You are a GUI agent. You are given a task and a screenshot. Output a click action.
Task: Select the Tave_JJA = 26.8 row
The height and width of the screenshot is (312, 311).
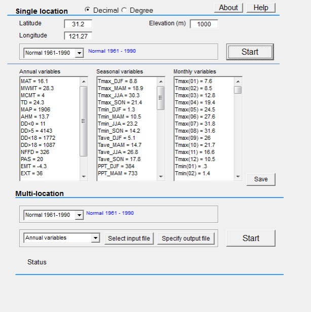[127, 152]
